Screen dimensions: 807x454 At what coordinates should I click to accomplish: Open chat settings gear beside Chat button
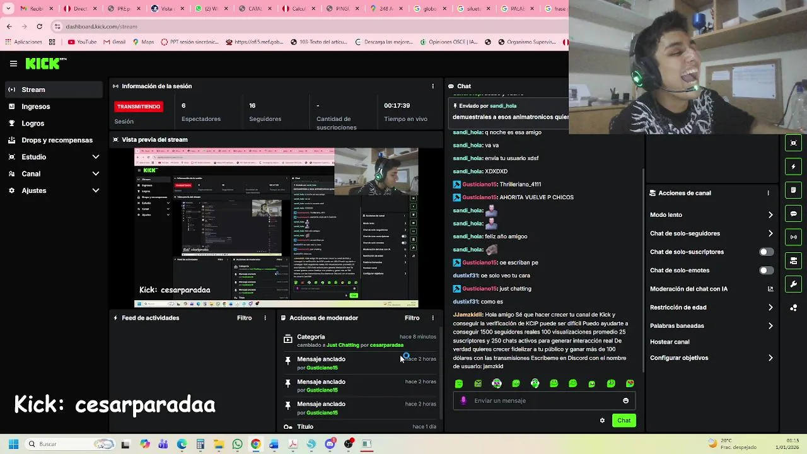[602, 421]
